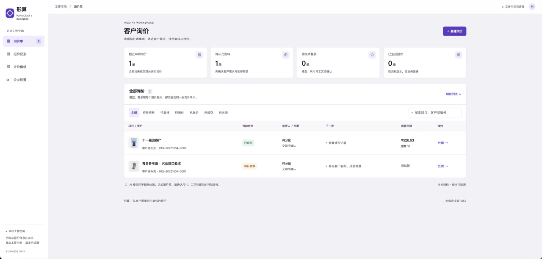
Task: Click the diamond icon on the 待技术复核 card
Action: 372,55
